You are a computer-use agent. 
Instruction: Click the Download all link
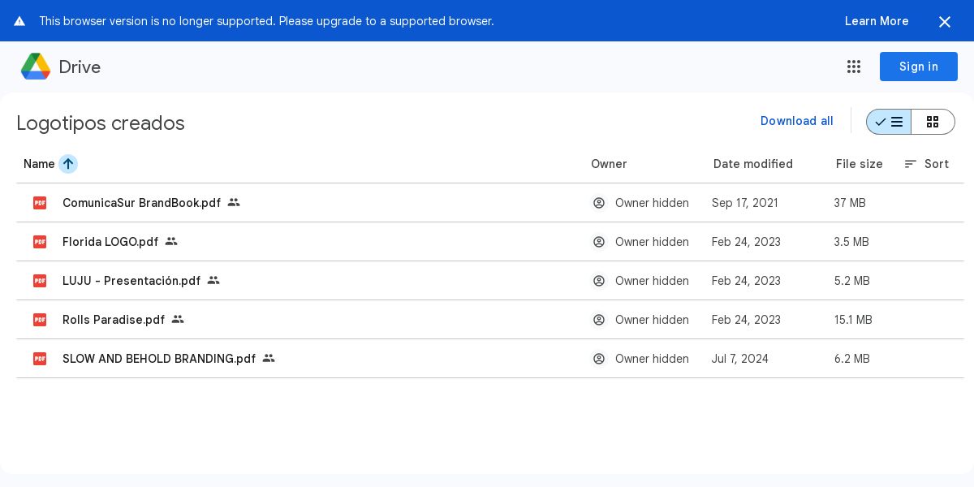point(796,121)
